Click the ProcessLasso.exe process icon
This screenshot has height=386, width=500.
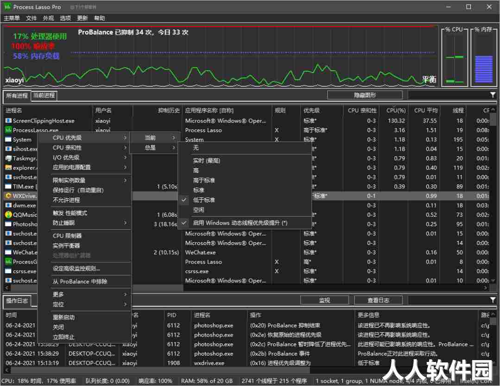[8, 130]
